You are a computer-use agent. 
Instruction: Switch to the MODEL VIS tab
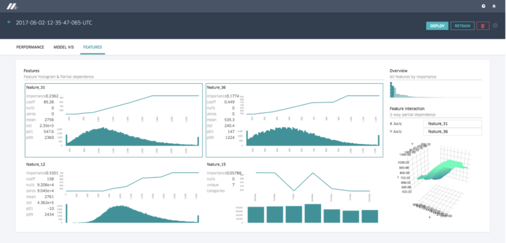[64, 47]
